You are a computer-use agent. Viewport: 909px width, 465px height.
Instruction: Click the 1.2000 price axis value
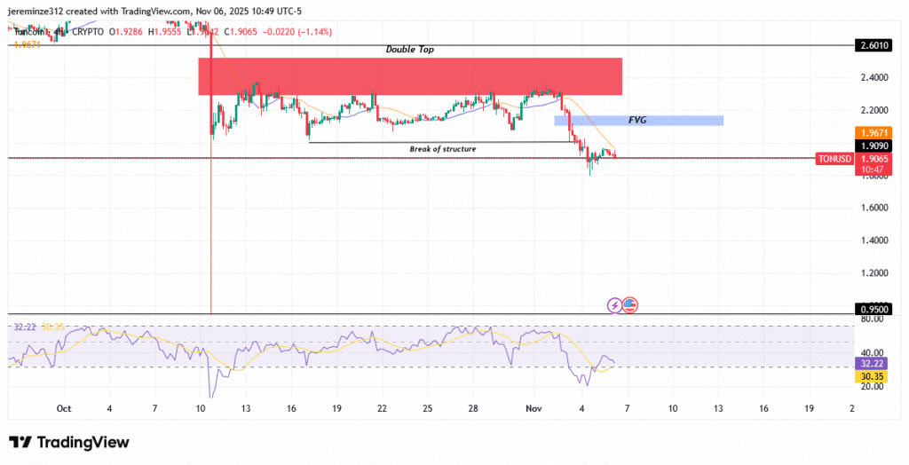tap(874, 272)
